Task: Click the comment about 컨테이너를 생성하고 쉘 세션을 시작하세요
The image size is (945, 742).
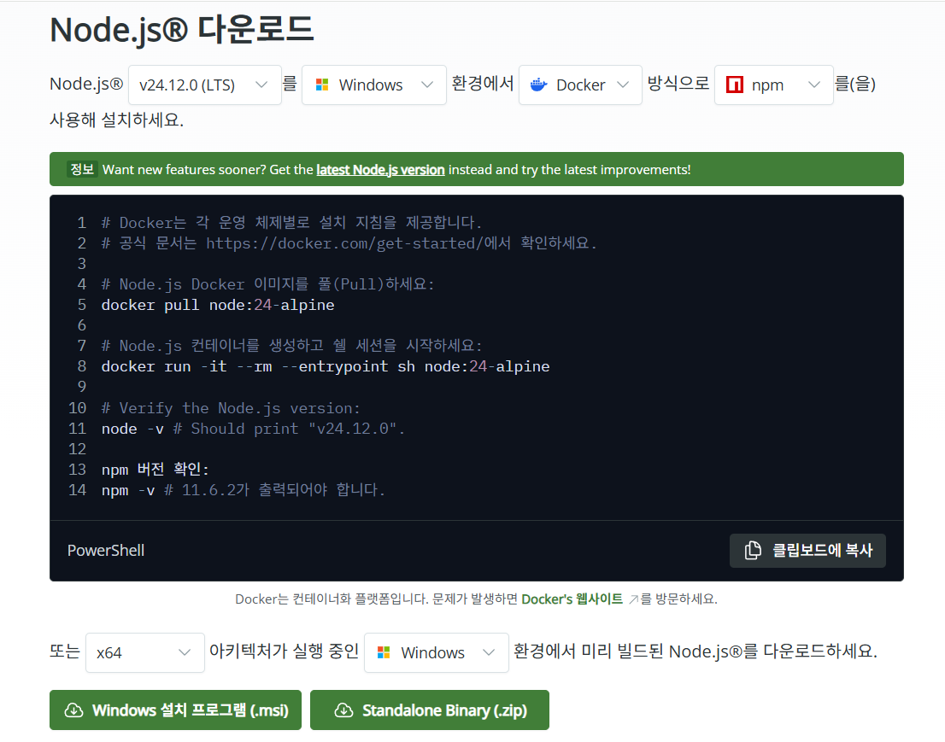Action: pyautogui.click(x=291, y=346)
